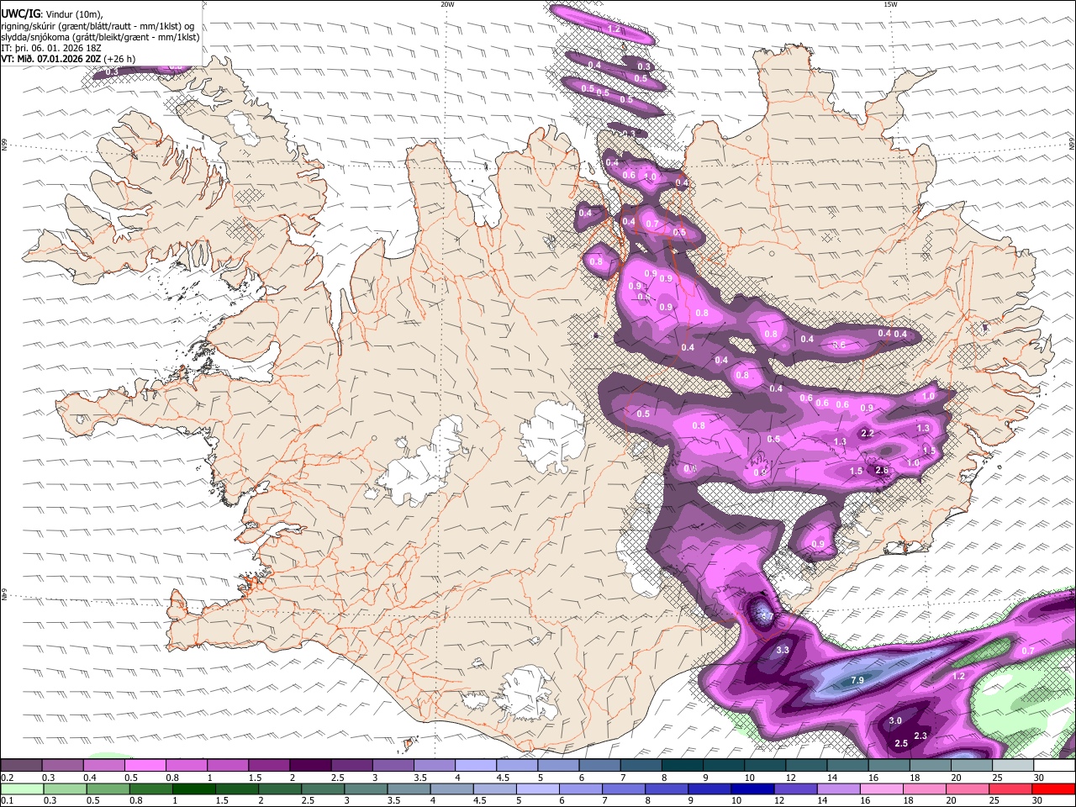This screenshot has height=807, width=1076.
Task: Click the 7.9 precipitation value label
Action: (857, 680)
